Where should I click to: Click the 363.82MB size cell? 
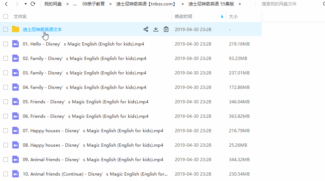[239, 116]
